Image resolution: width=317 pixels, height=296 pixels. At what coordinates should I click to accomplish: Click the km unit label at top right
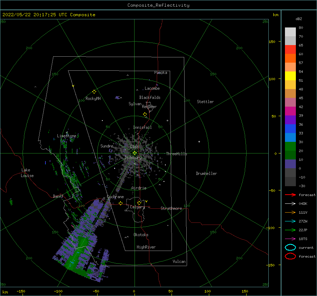coord(275,15)
